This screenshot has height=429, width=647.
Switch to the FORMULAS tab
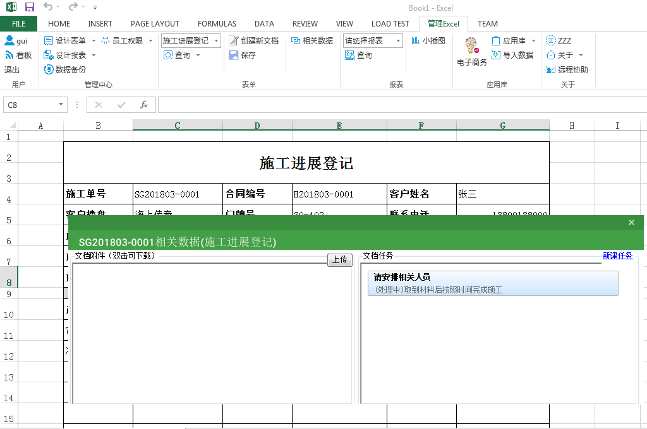[x=217, y=24]
